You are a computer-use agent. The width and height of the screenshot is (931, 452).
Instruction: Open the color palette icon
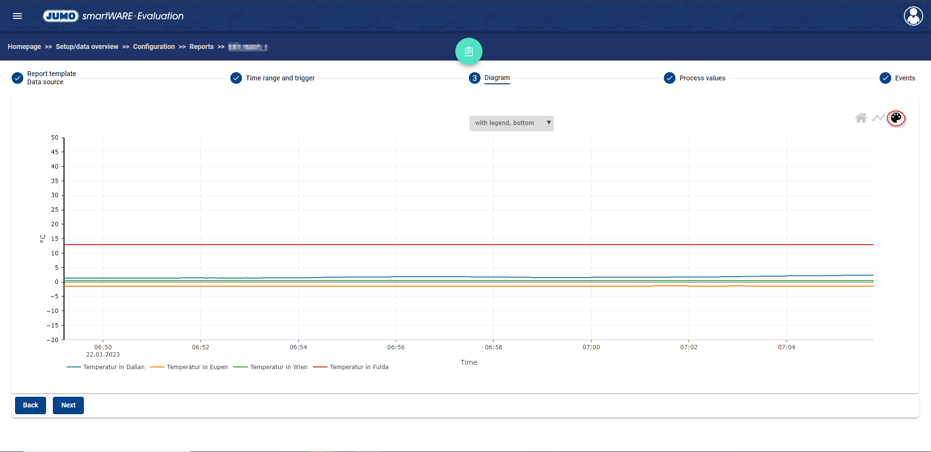click(896, 118)
